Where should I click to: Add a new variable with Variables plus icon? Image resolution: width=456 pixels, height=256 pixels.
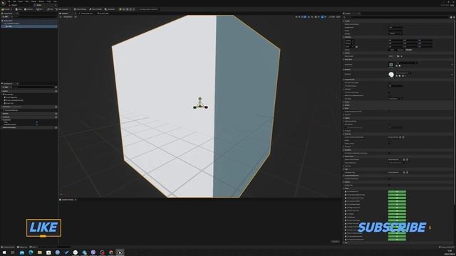(x=56, y=117)
